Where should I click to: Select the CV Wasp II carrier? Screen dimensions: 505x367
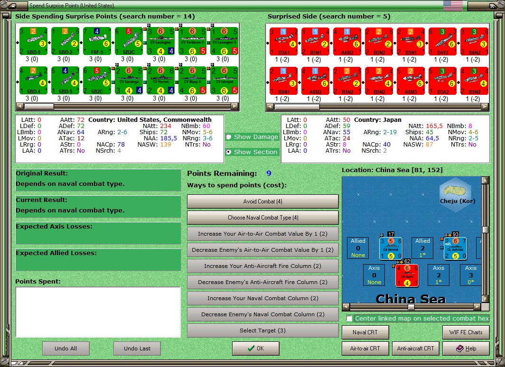192,81
